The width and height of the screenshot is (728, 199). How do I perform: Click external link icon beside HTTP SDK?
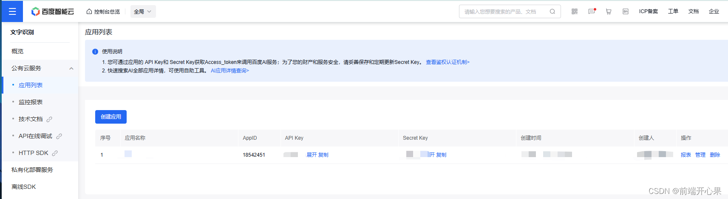point(55,153)
